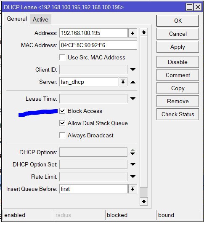Click the Cancel button
Image resolution: width=204 pixels, height=225 pixels.
tap(178, 34)
